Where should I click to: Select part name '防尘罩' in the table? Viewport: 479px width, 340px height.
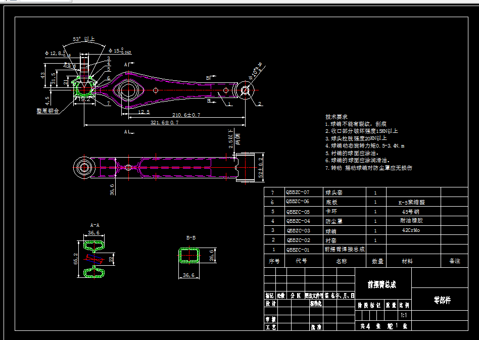click(x=334, y=221)
